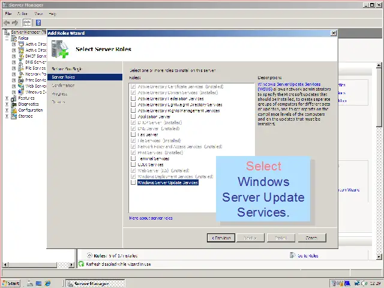Click the Forward arrow toolbar icon

pos(15,23)
